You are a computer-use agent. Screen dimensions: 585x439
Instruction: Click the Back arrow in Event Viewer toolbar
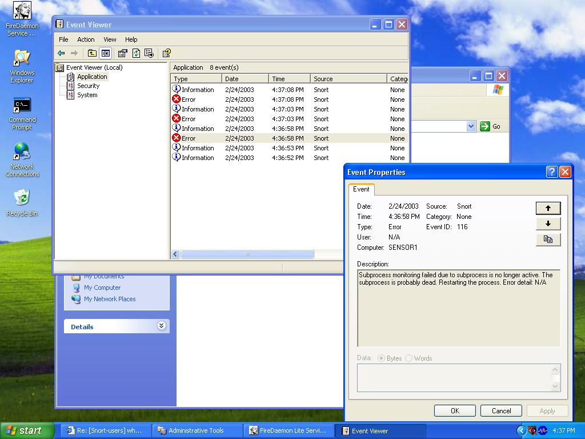[x=61, y=53]
